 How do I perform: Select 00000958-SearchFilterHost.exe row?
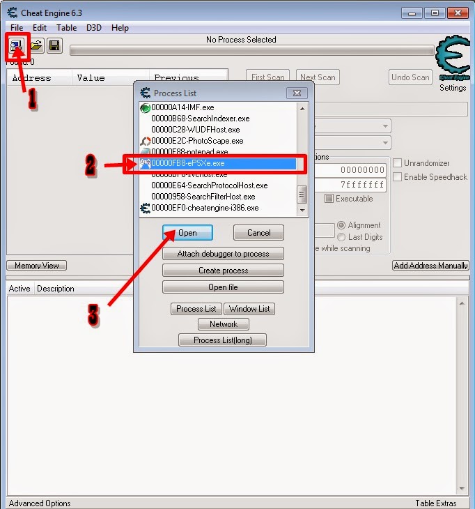[x=203, y=197]
